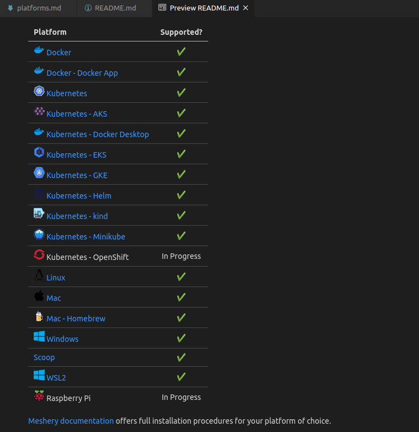Viewport: 419px width, 432px height.
Task: Follow the Kubernetes - GKE link
Action: tap(77, 175)
